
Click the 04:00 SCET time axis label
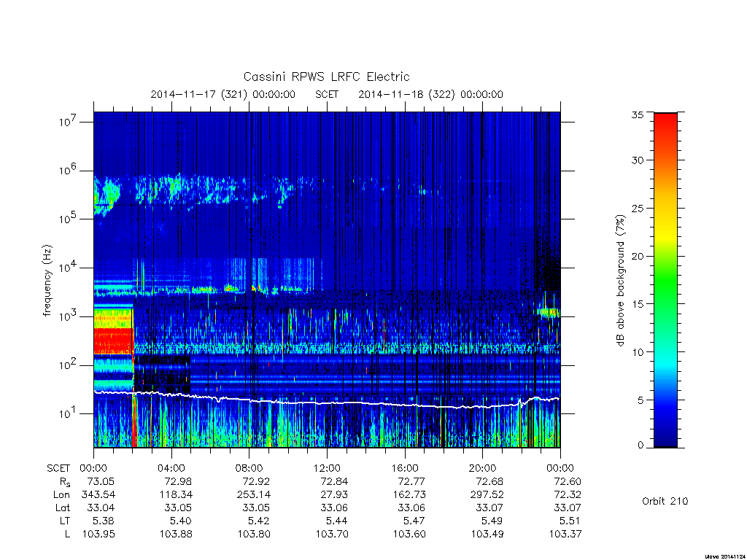tap(171, 469)
